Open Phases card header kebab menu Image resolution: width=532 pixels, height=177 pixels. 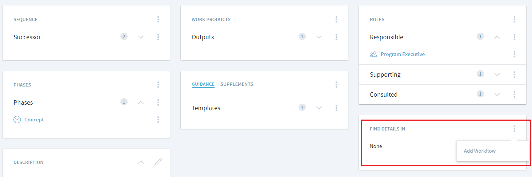coord(158,85)
